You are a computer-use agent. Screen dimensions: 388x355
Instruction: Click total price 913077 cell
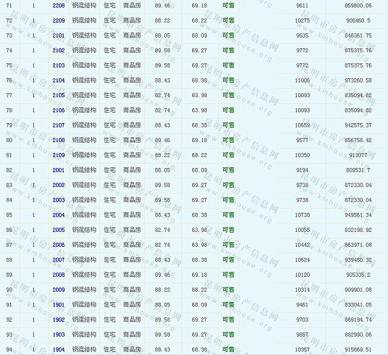pos(359,155)
